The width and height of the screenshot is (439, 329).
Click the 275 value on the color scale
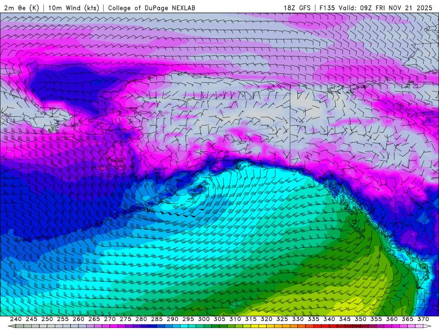(126, 319)
